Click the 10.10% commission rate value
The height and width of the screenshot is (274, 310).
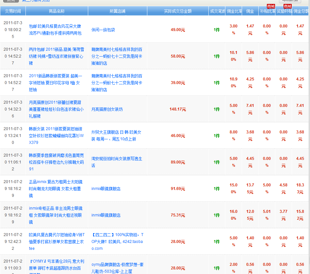234,56
